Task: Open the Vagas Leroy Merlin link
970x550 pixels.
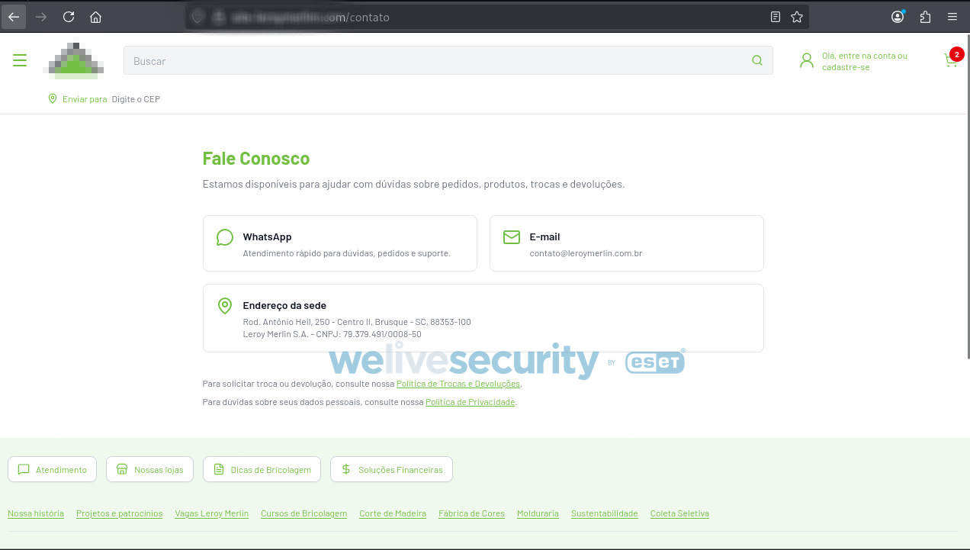Action: 212,513
